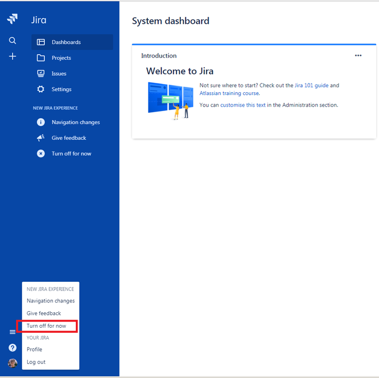Click the info icon beside Navigation changes

(x=40, y=122)
